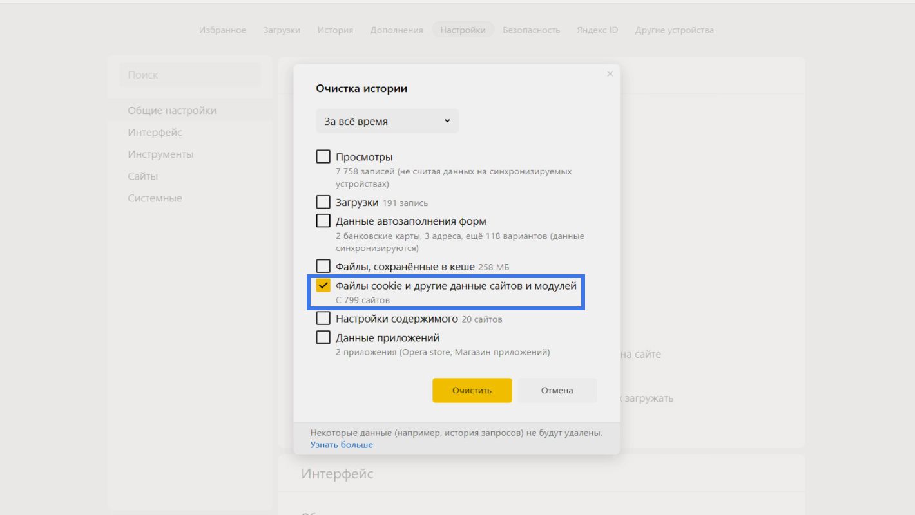The image size is (915, 515).
Task: Open the Дополнения tab
Action: pos(396,30)
